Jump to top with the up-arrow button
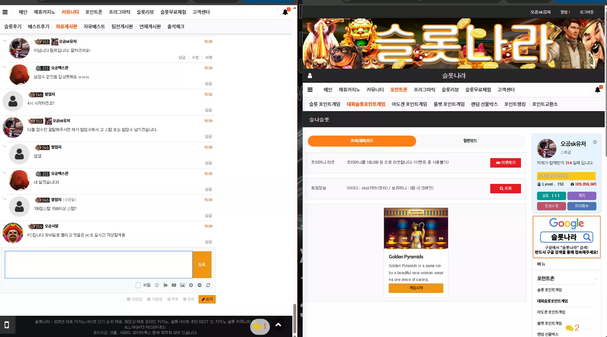 279,325
